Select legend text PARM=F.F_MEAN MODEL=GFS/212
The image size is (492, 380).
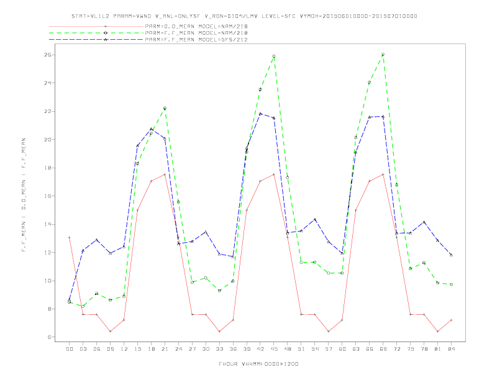tap(196, 40)
